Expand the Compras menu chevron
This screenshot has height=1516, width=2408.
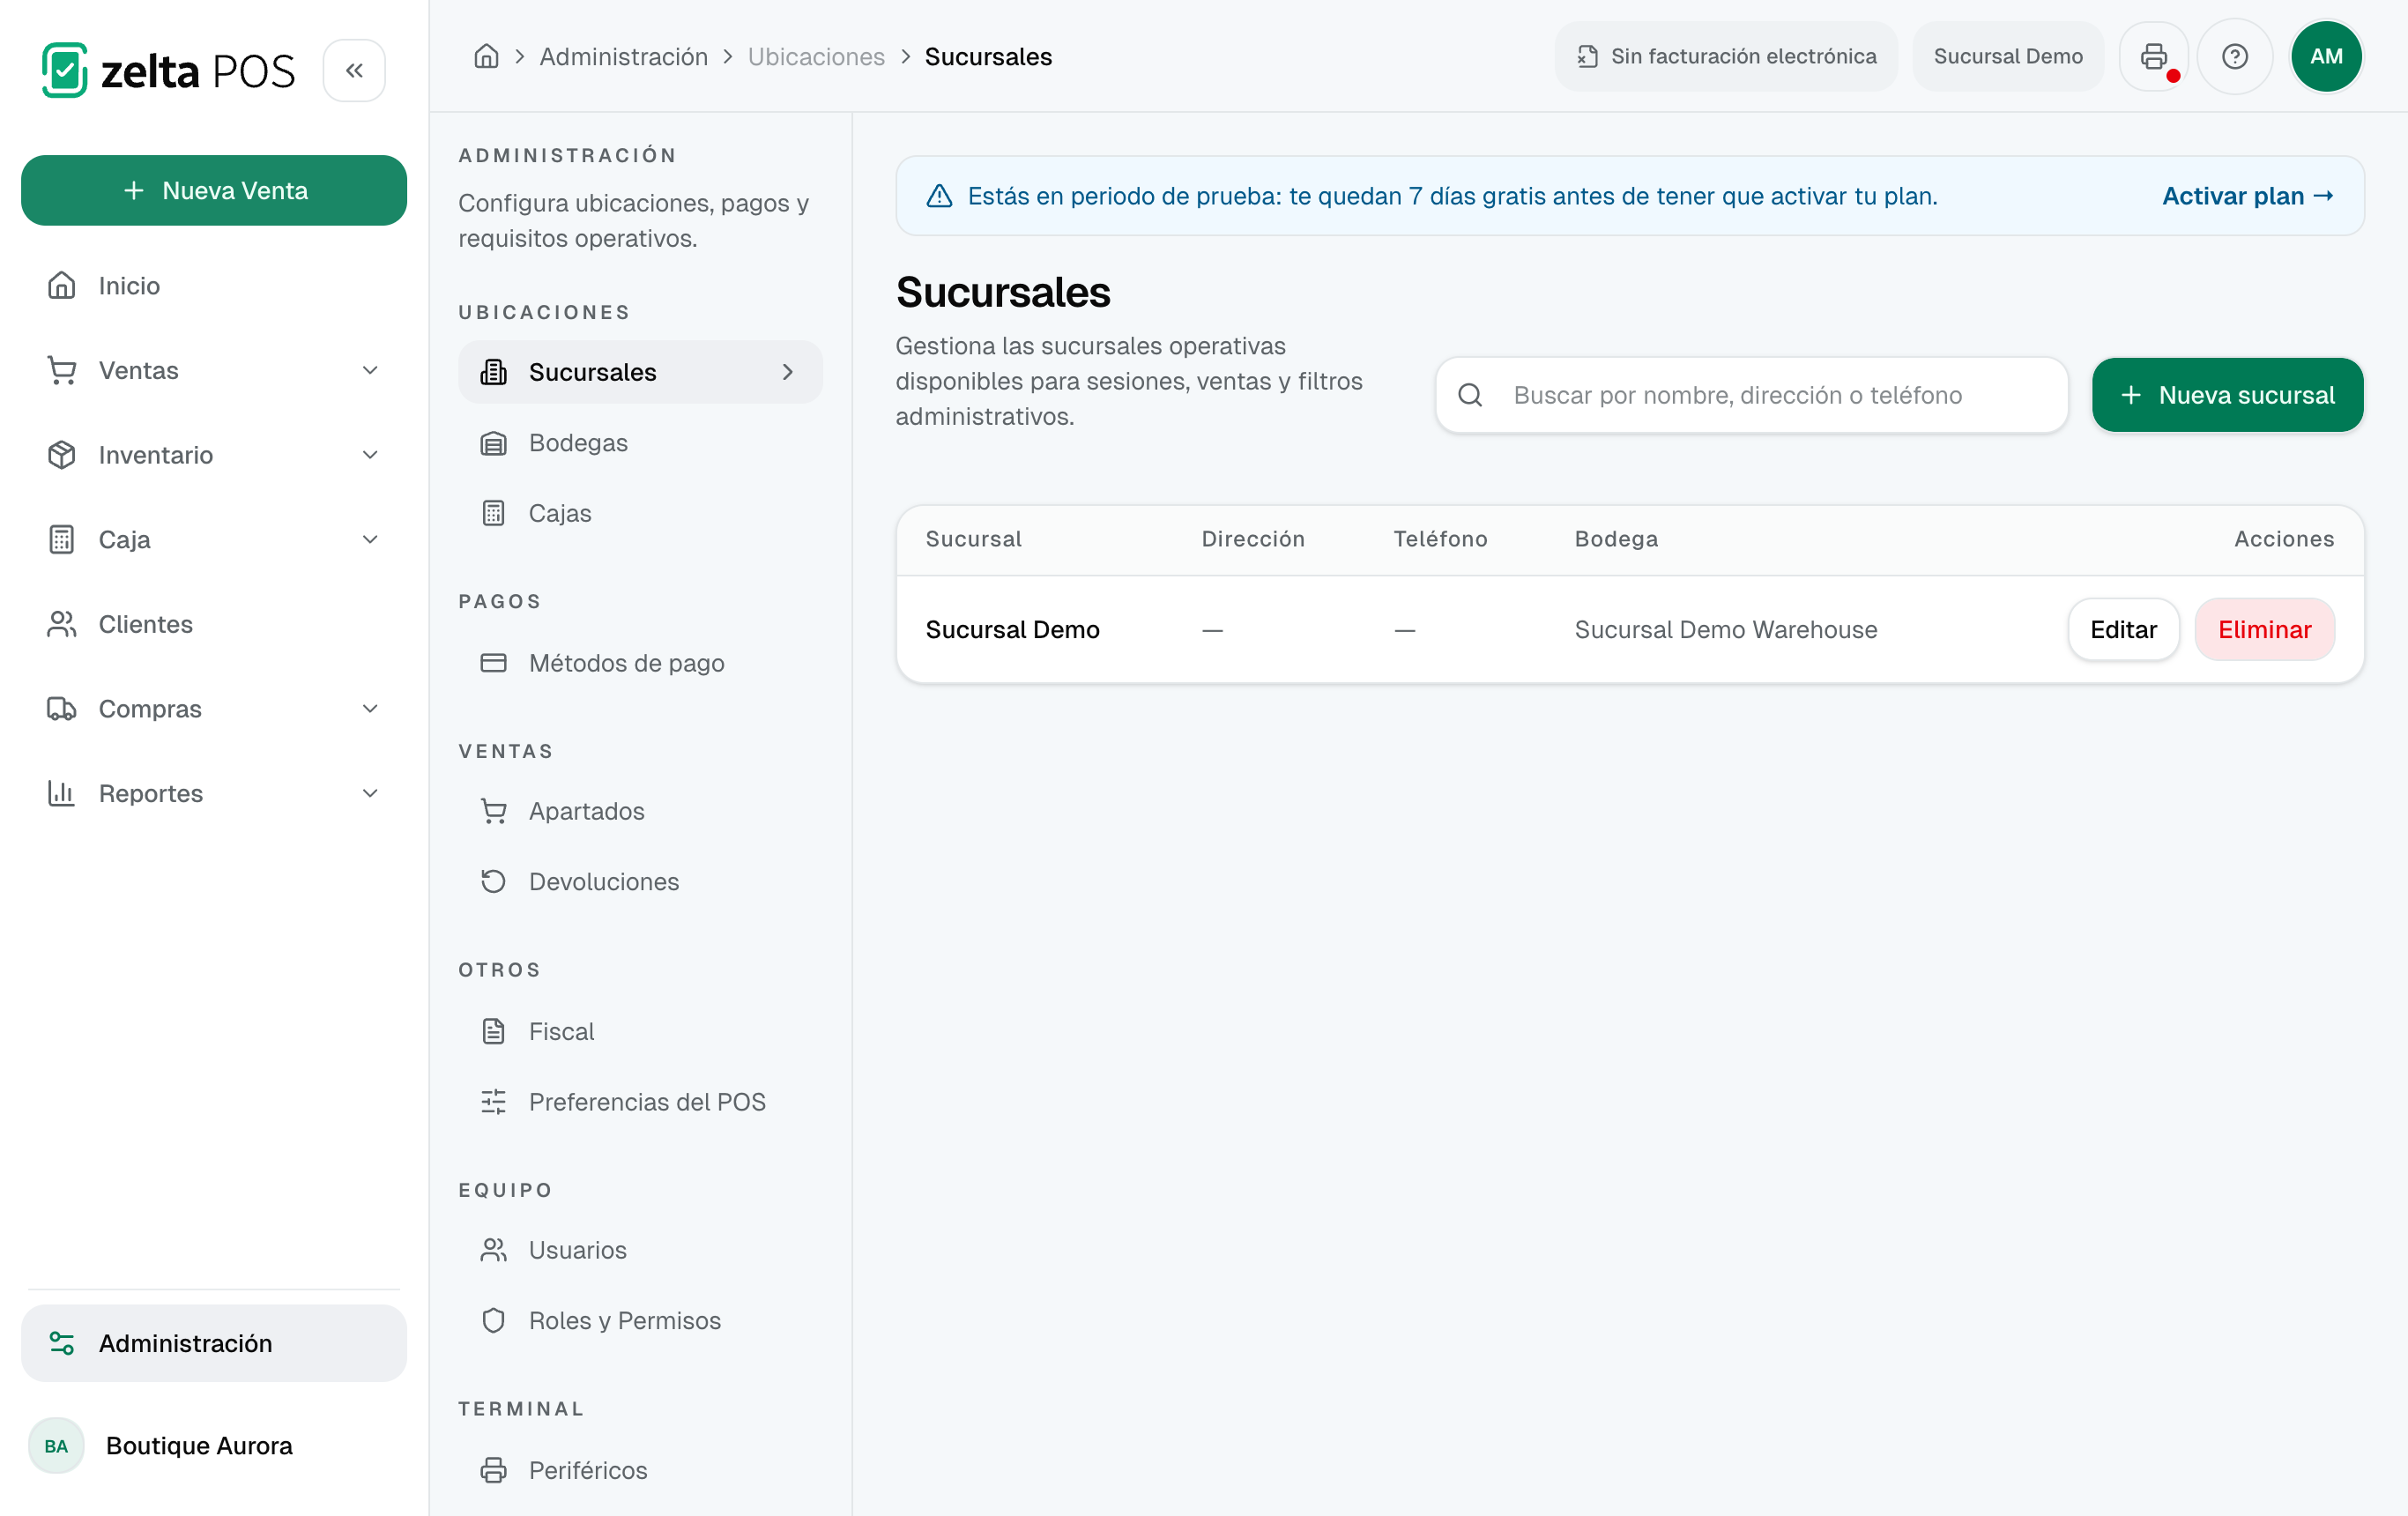click(370, 709)
